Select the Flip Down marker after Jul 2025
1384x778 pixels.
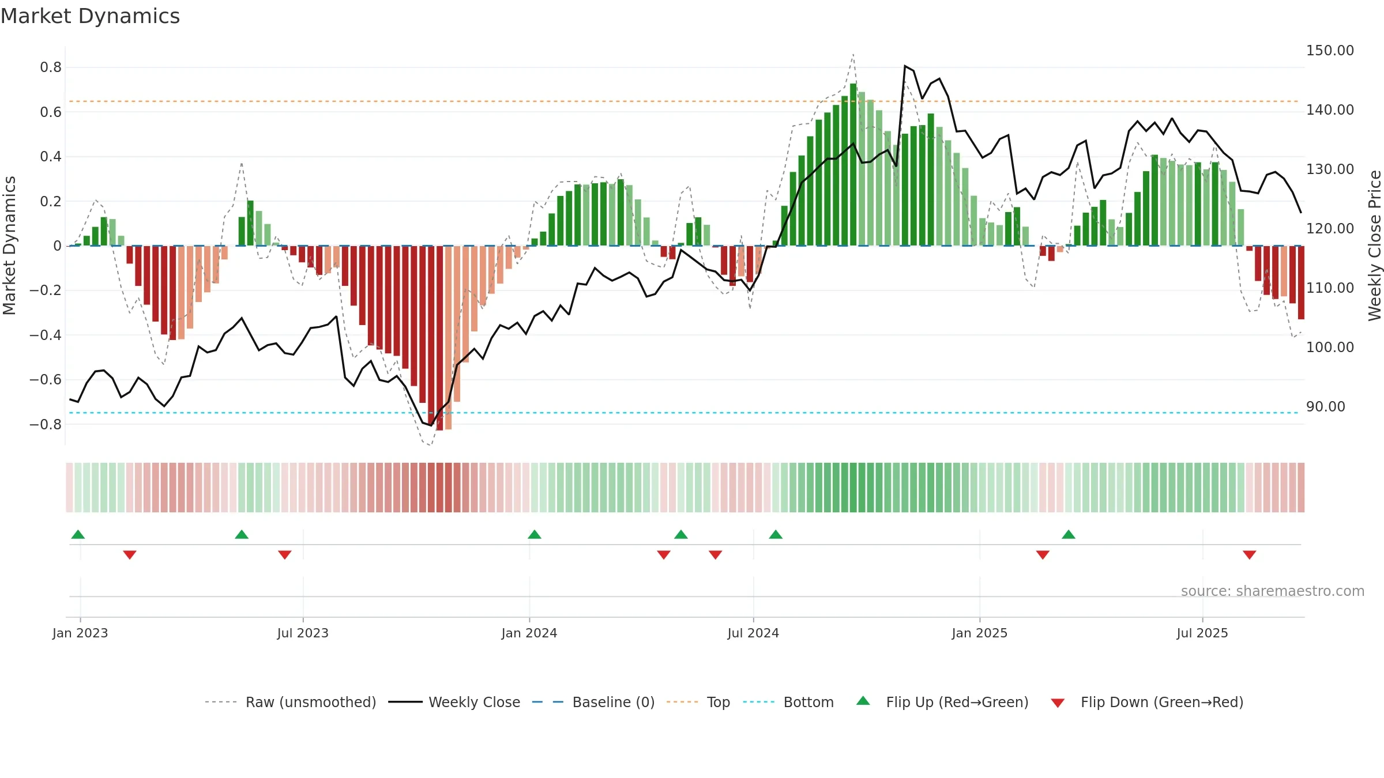coord(1250,555)
